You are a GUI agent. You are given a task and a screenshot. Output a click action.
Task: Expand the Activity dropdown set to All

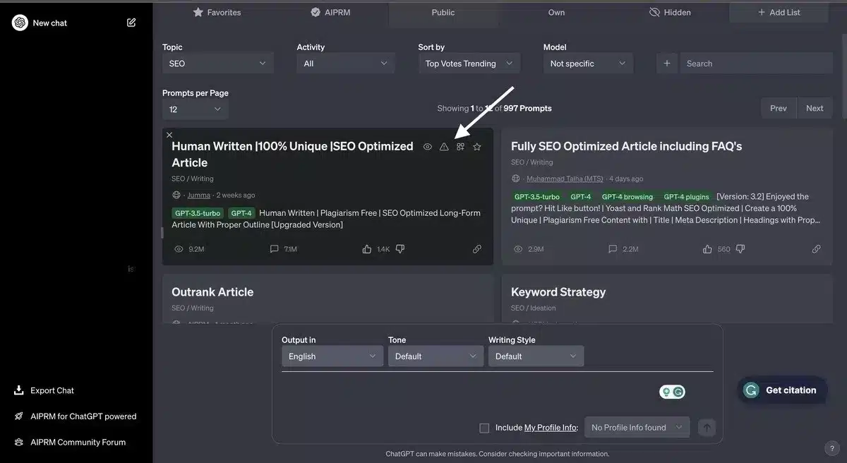tap(346, 64)
